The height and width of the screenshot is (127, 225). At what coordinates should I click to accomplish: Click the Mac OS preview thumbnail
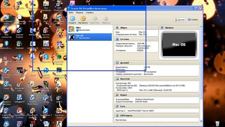tap(179, 44)
